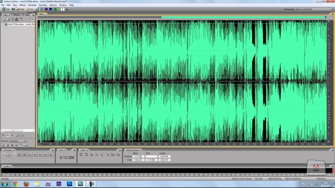Image resolution: width=335 pixels, height=188 pixels.
Task: Click Selection End empty field
Action: pyautogui.click(x=152, y=156)
